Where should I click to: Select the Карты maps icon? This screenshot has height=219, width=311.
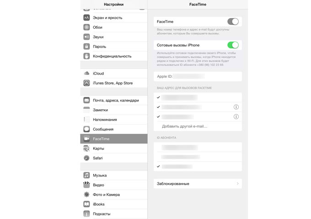86,148
